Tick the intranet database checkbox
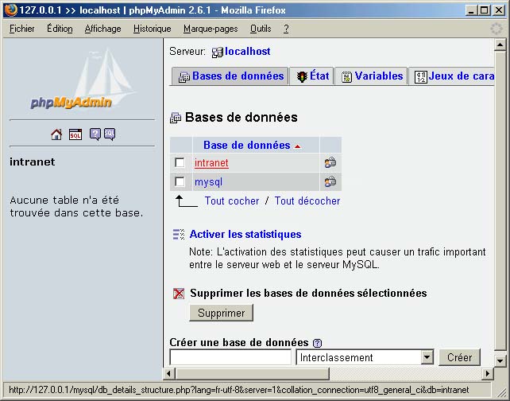The height and width of the screenshot is (401, 510). coord(180,162)
